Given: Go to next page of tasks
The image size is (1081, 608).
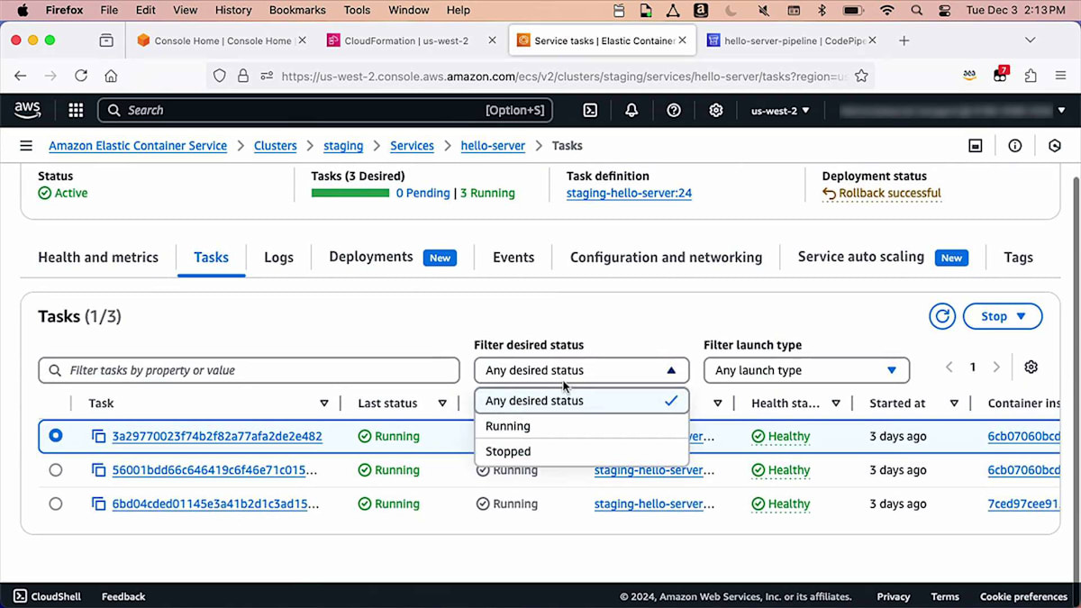Looking at the screenshot, I should click(996, 367).
